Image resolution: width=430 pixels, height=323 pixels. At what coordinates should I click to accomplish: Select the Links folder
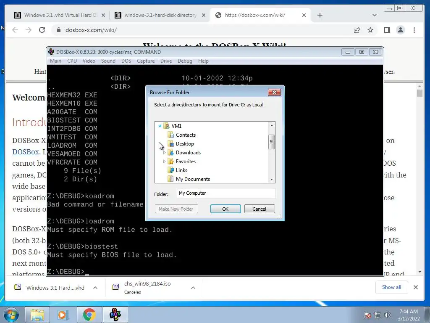point(181,170)
